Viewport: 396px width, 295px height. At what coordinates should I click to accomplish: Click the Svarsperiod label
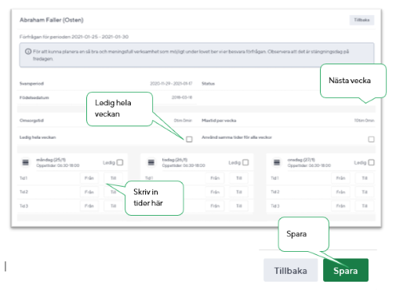[31, 84]
